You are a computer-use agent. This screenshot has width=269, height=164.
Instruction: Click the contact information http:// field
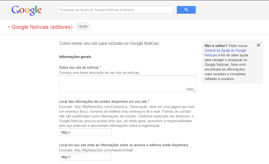click(85, 132)
